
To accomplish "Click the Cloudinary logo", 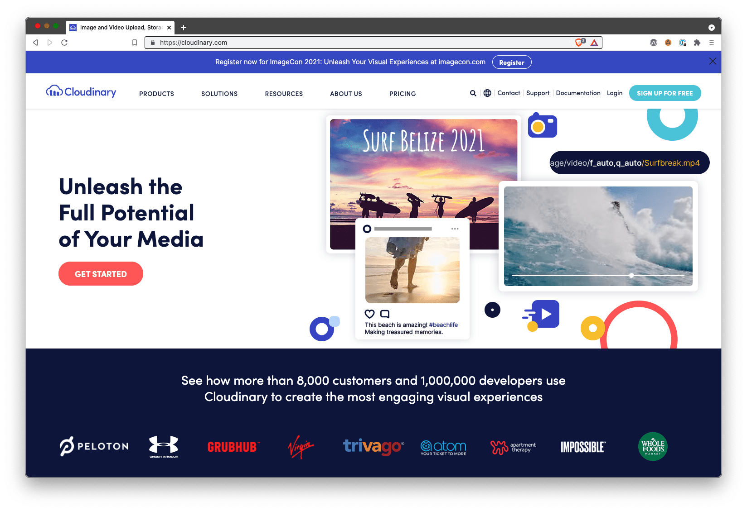I will coord(81,91).
